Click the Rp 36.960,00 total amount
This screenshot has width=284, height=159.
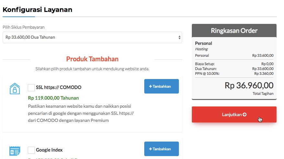(249, 85)
